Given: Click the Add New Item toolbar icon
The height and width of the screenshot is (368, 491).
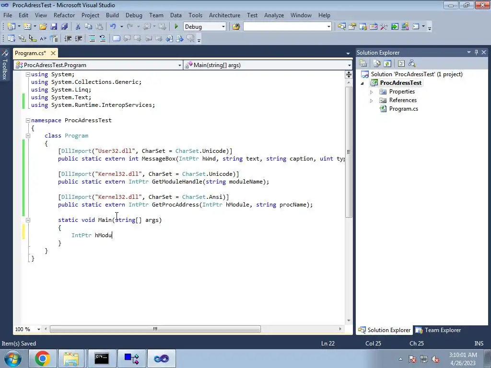Looking at the screenshot, I should [x=27, y=27].
